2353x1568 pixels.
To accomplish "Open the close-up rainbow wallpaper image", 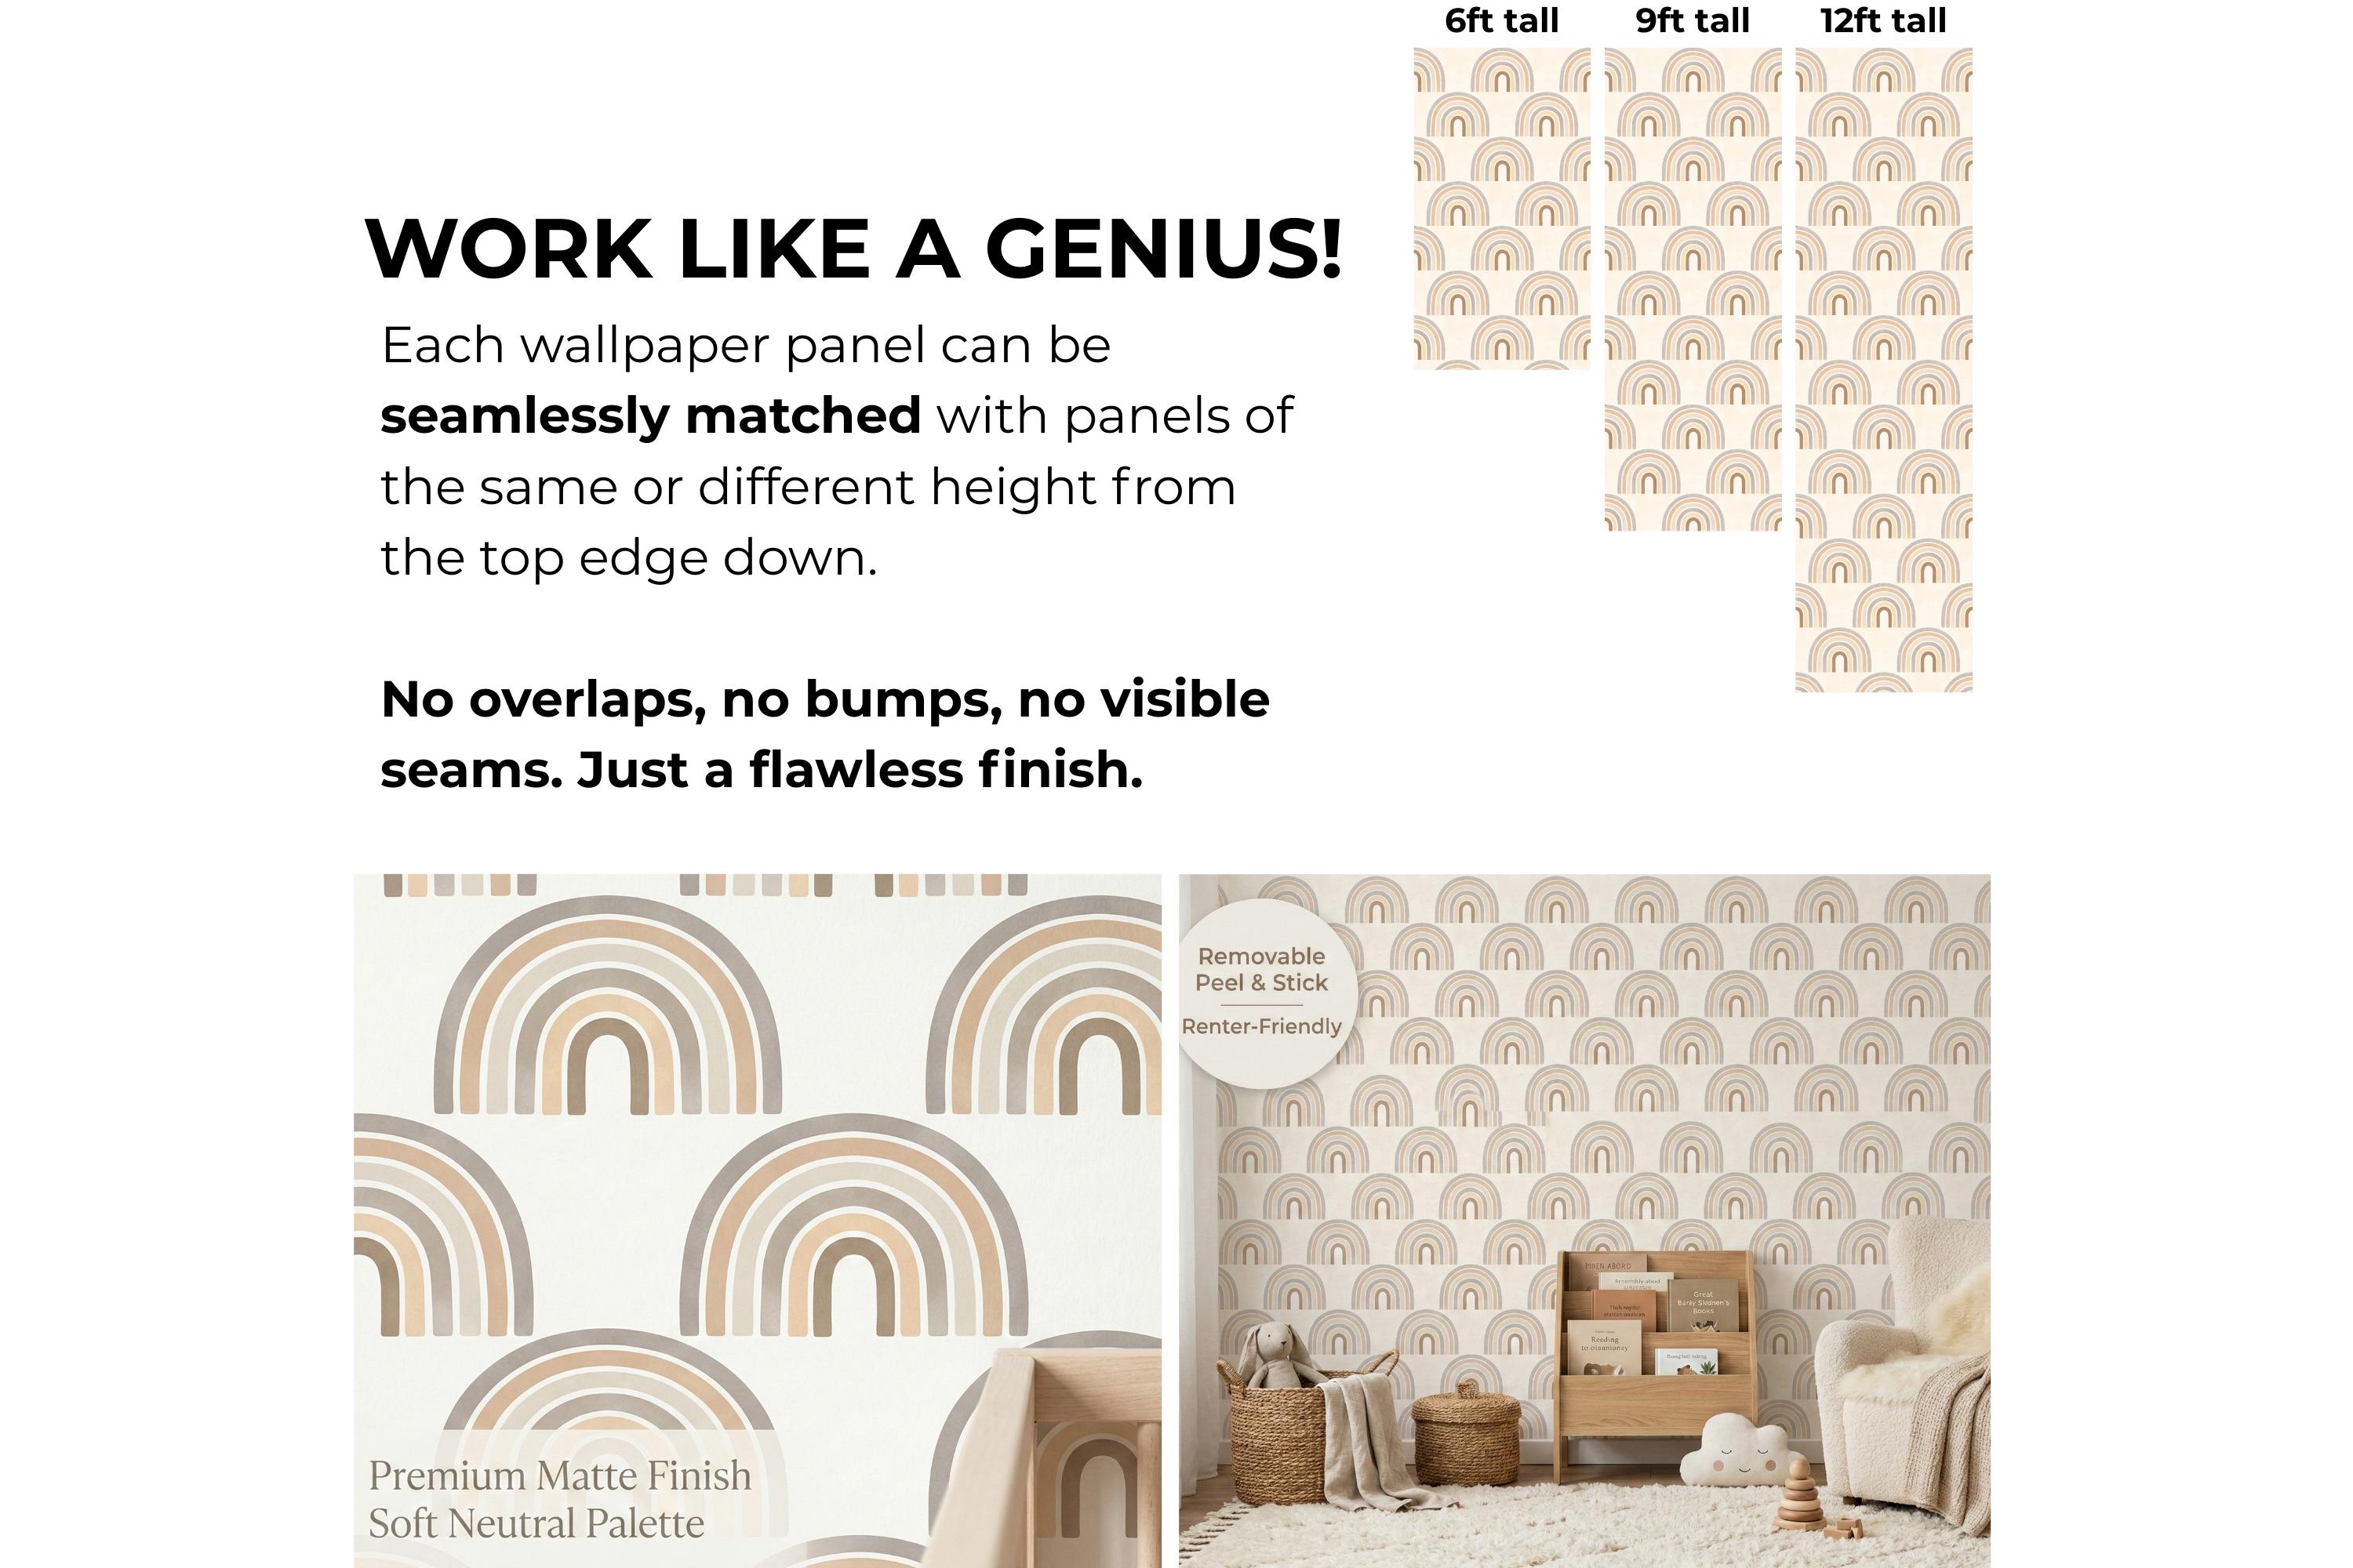I will 758,1221.
